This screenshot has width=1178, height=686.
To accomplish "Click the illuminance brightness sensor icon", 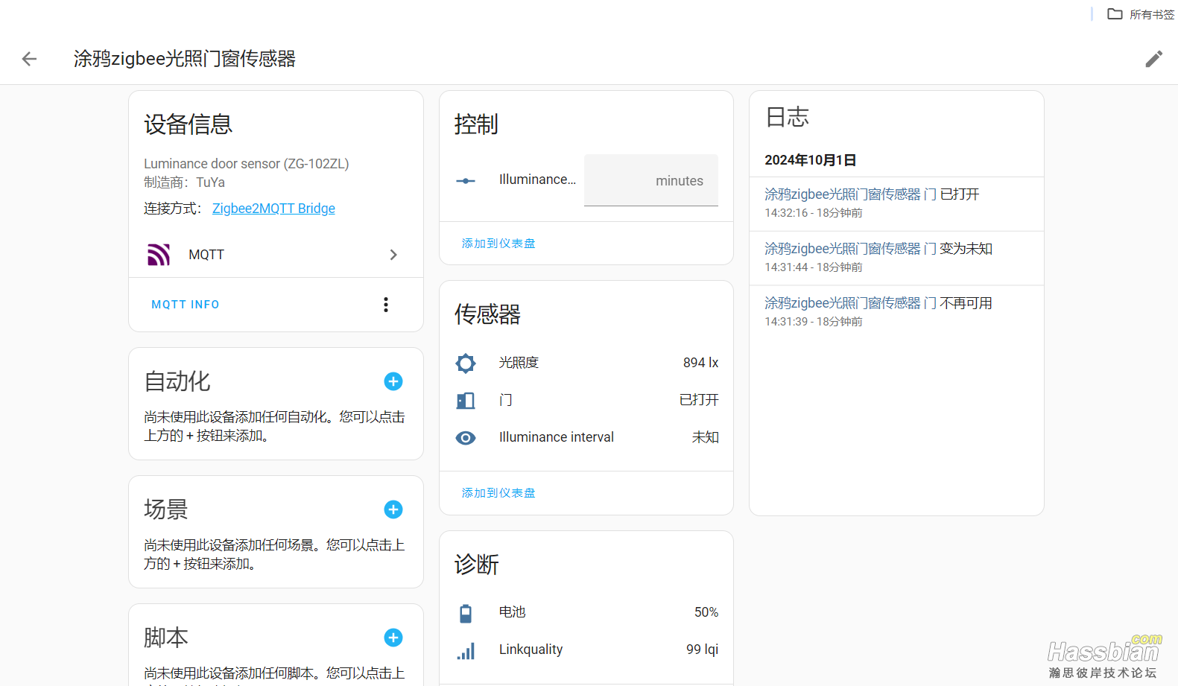I will [x=466, y=363].
